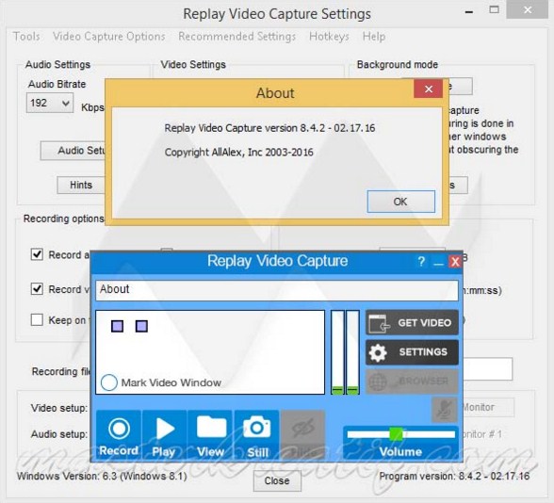This screenshot has width=554, height=503.
Task: Click the 'Copyright AllAlex, Inc 2003-2016' text
Action: 239,153
